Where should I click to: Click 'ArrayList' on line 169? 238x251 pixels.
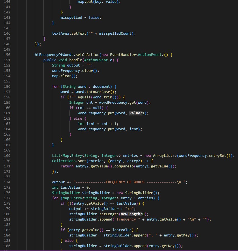[x=163, y=156]
